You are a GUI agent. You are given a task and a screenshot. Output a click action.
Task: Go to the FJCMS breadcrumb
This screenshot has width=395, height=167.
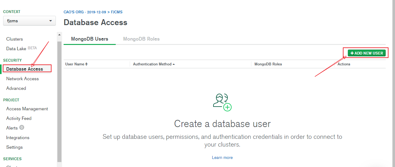coord(117,12)
